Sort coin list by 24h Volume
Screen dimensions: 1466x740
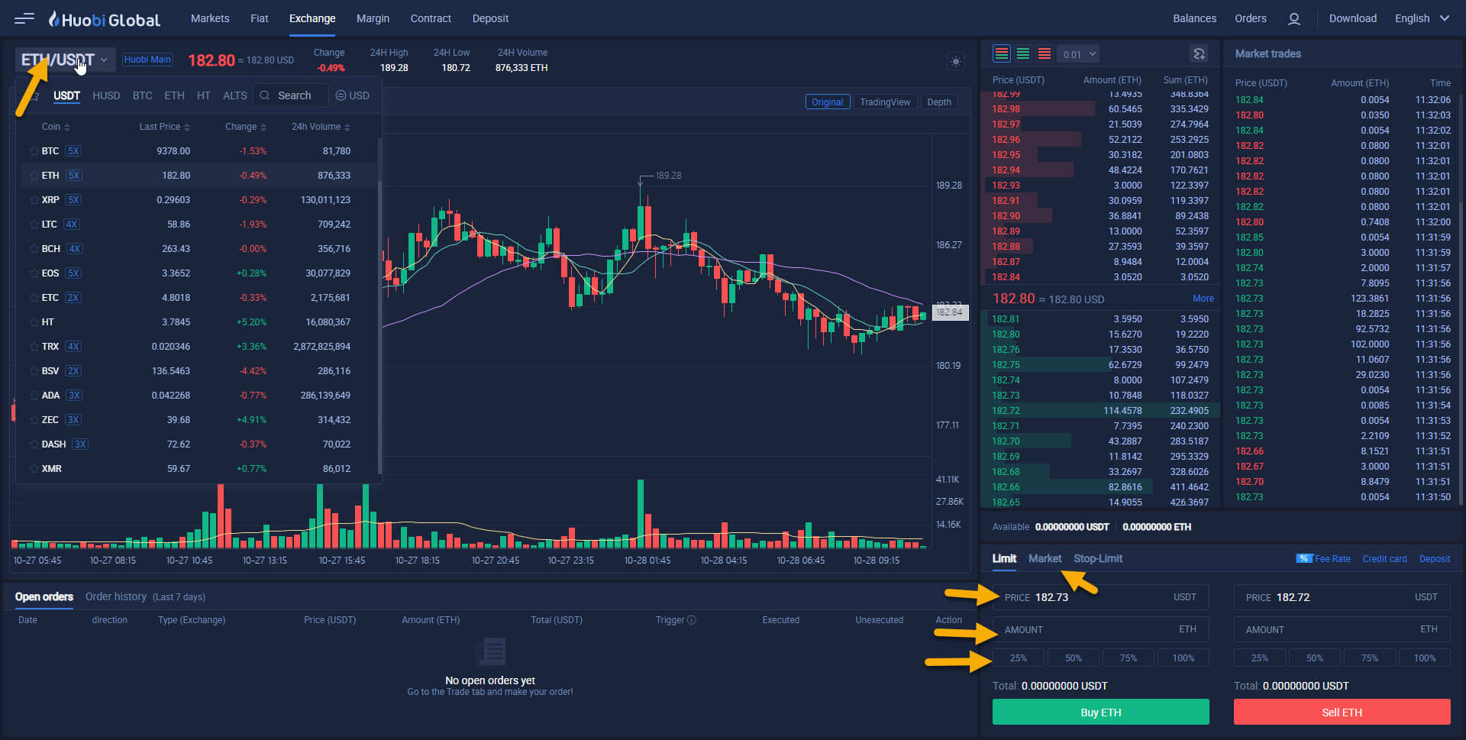(321, 127)
